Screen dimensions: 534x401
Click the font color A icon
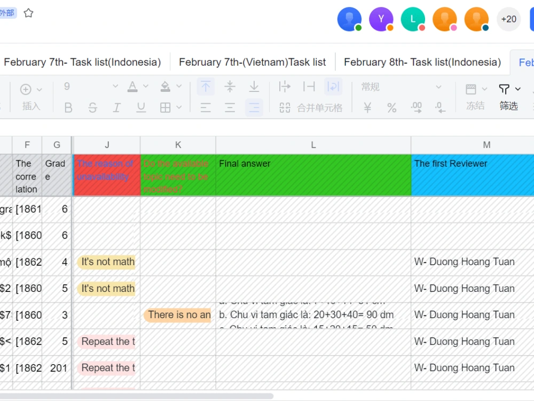(x=132, y=87)
